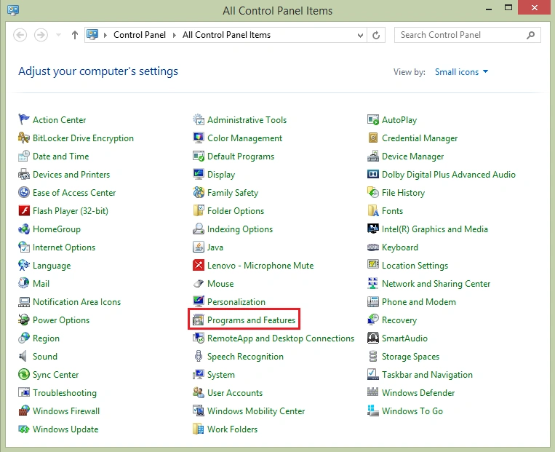Image resolution: width=555 pixels, height=452 pixels.
Task: Open the Flash Player (32-bit) icon
Action: [24, 211]
